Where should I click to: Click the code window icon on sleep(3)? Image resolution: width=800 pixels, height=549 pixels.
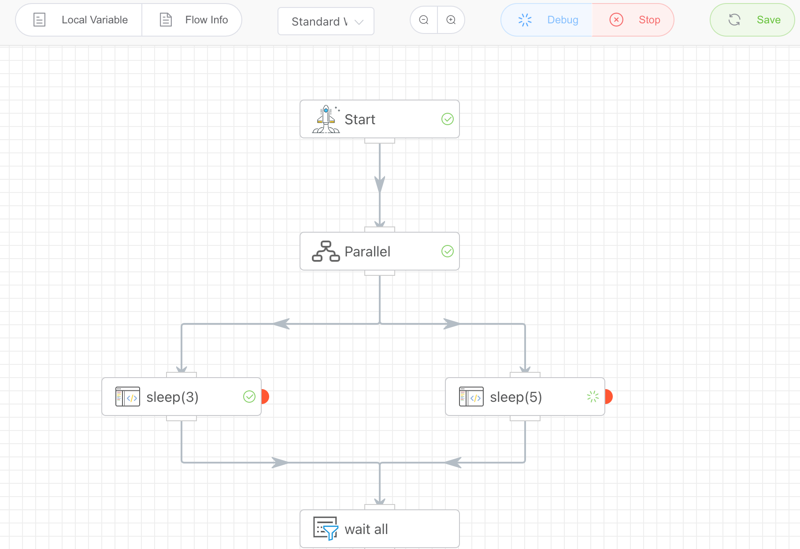point(128,397)
